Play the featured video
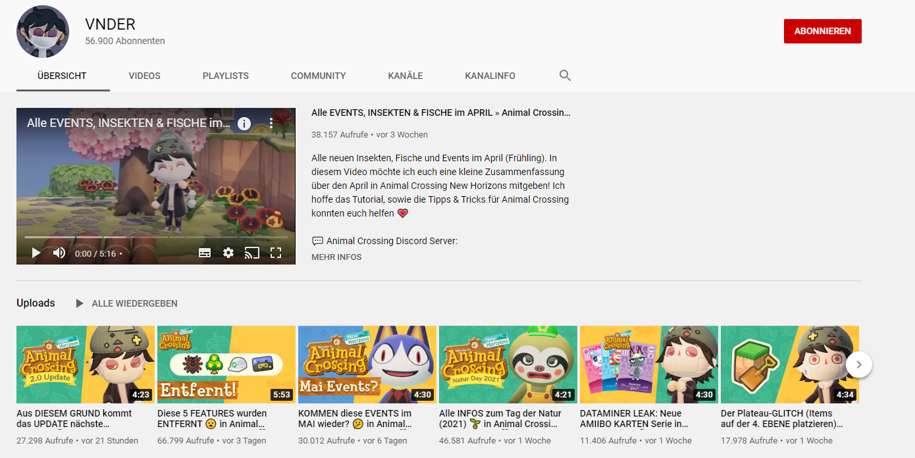Screen dimensions: 915x458 click(36, 253)
